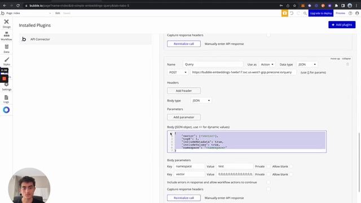Click the Add header button
This screenshot has width=361, height=203.
184,91
